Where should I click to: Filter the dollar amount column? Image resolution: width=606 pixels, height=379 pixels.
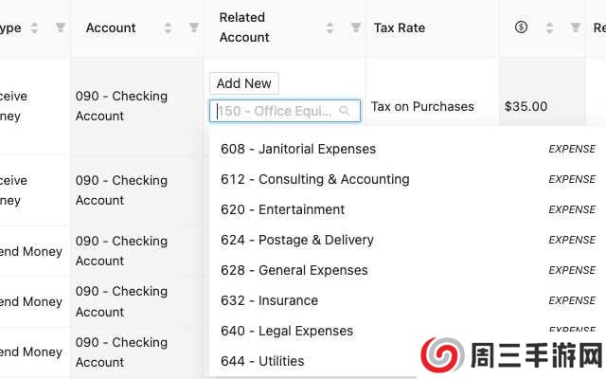coord(576,28)
